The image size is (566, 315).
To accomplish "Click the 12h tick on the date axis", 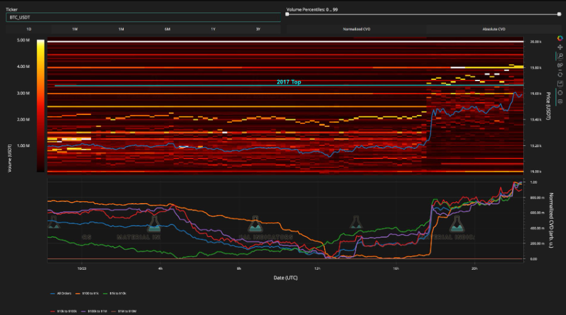I will click(x=317, y=268).
